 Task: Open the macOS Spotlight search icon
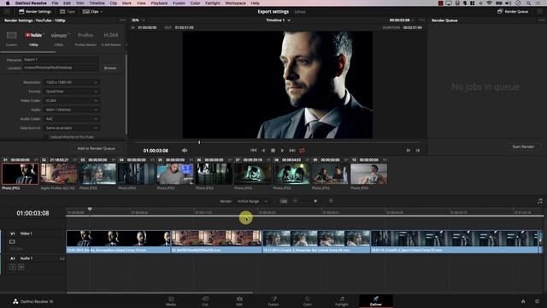(528, 3)
